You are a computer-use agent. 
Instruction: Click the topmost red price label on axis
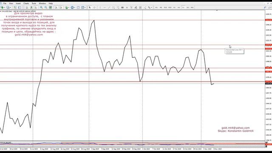coord(269,20)
